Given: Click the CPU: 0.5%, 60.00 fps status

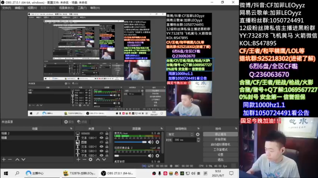Looking at the screenshot, I should [213, 166].
